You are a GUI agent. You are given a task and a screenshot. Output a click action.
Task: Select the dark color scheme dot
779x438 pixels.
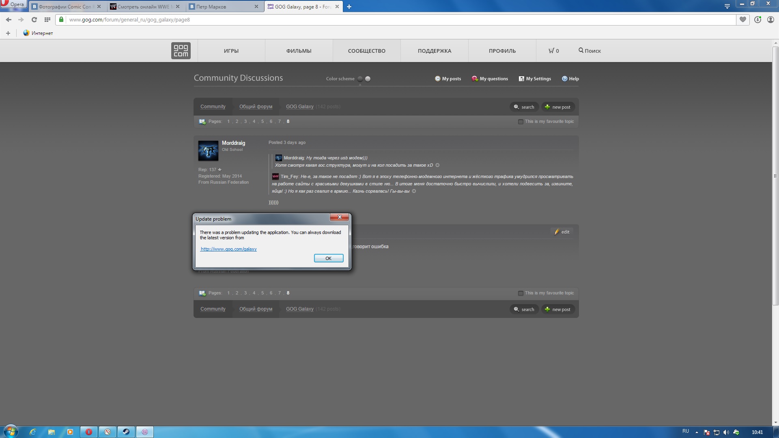[360, 79]
